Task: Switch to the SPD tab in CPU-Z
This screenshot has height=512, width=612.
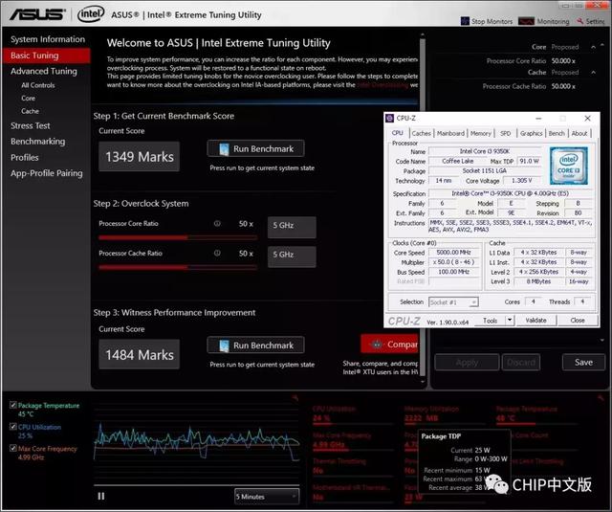Action: pyautogui.click(x=506, y=134)
